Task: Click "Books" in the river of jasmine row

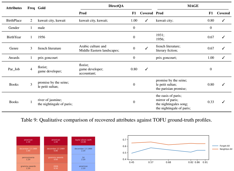Action: click(14, 102)
